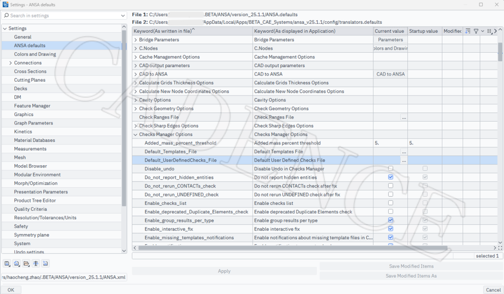Click the table's horizontal scrollbar thumb
The height and width of the screenshot is (294, 504).
[x=293, y=248]
